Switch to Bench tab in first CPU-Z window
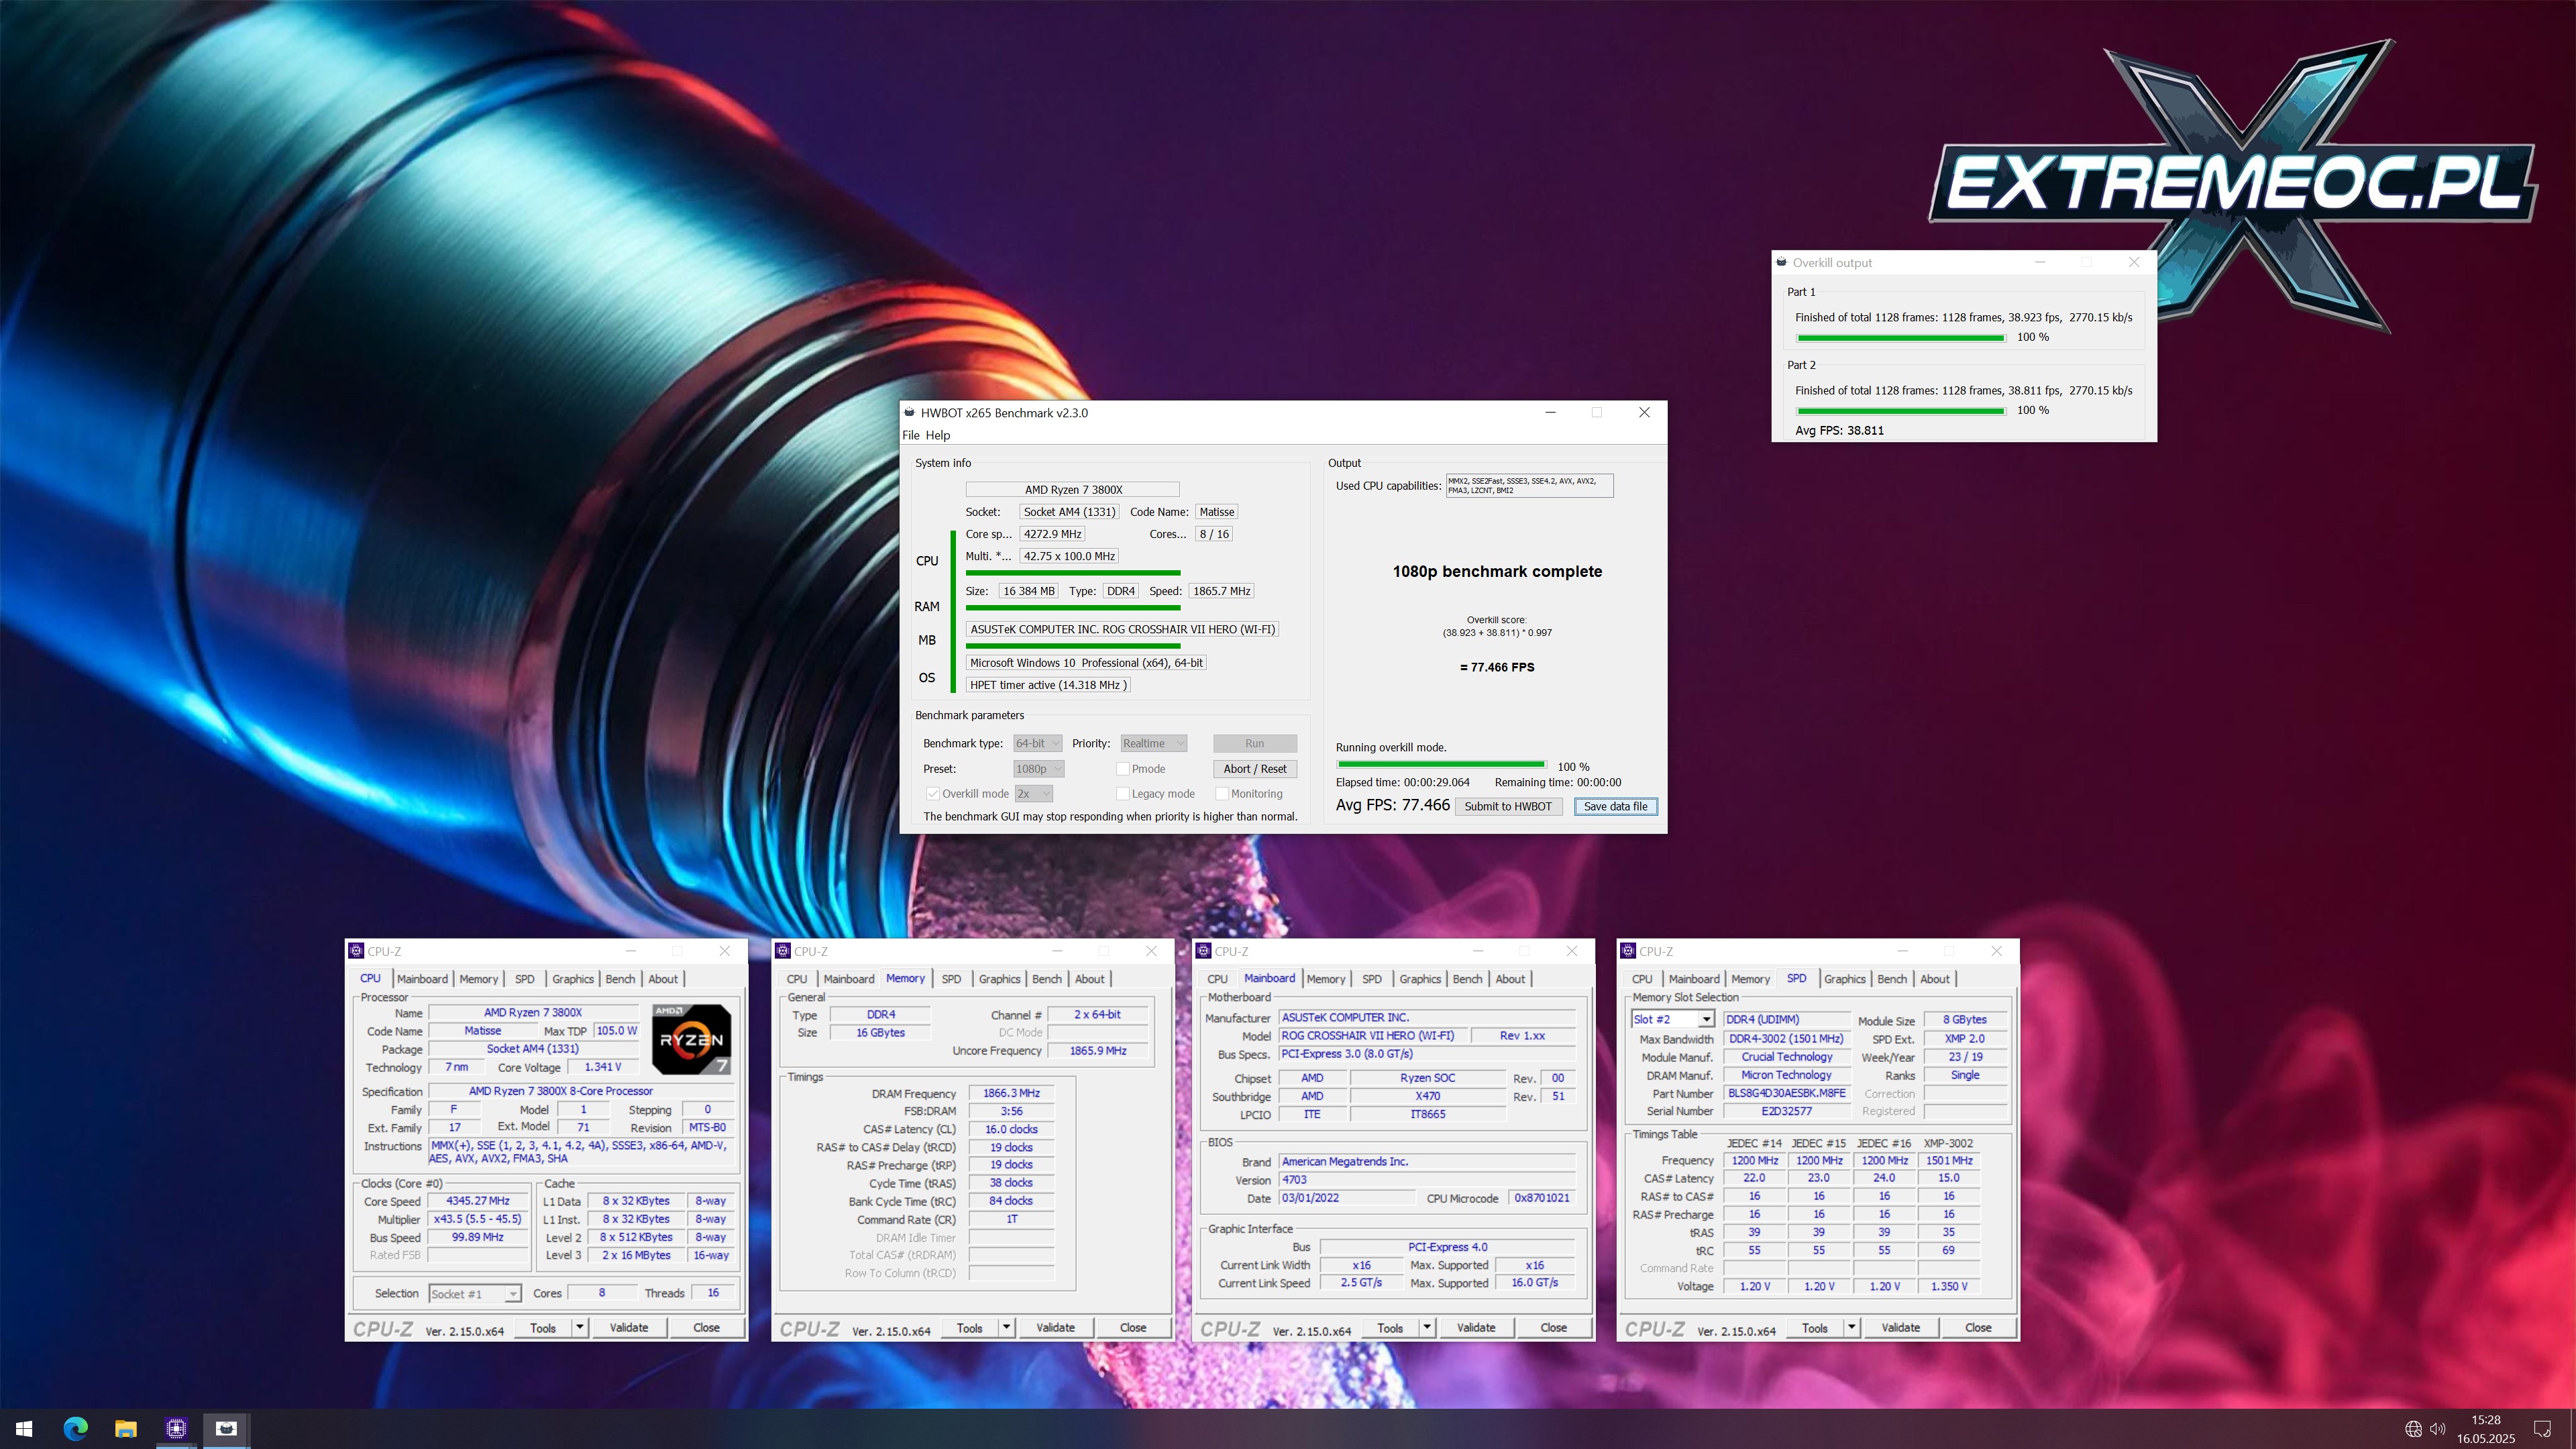This screenshot has width=2576, height=1449. click(620, 979)
